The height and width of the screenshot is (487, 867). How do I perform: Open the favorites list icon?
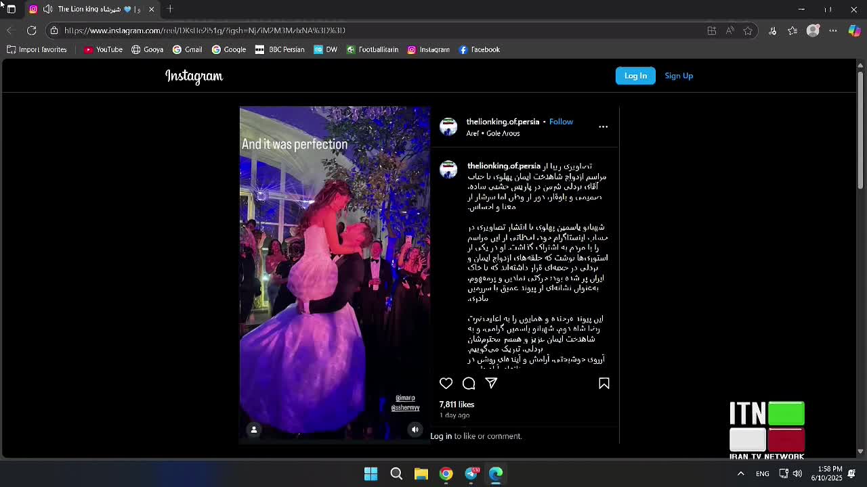792,30
